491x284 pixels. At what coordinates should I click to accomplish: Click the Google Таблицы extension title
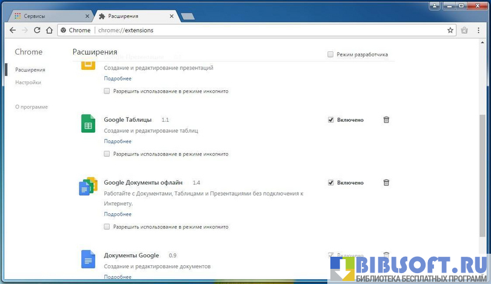[128, 120]
